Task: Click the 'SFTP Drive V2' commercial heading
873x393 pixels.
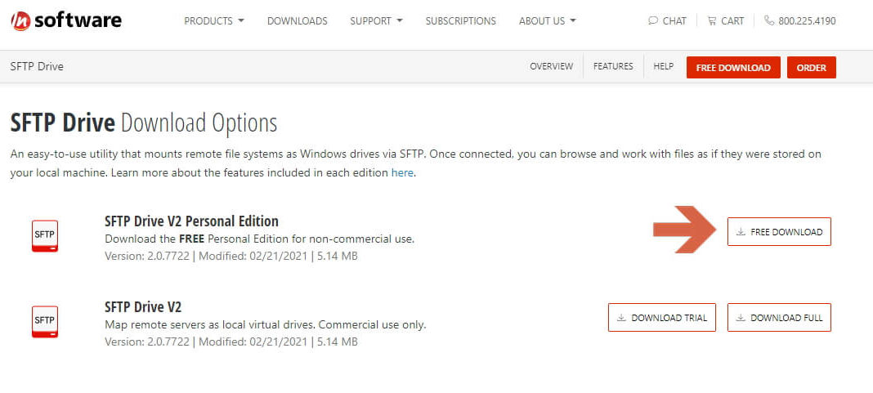Action: (x=143, y=306)
